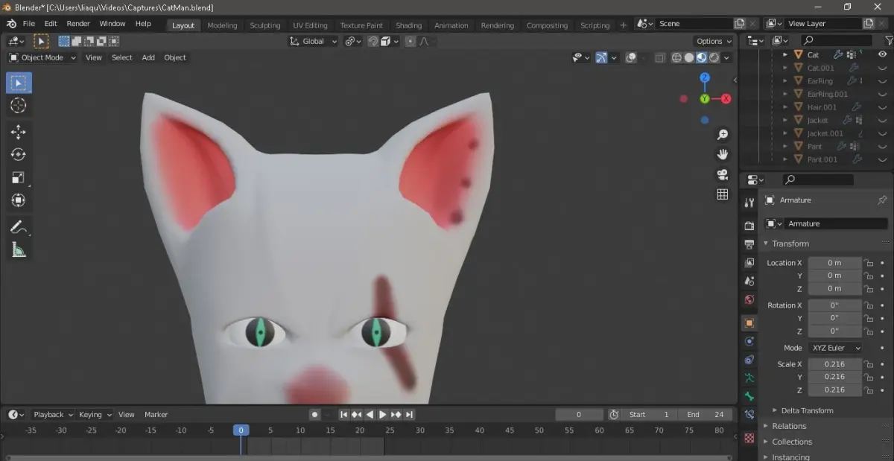The width and height of the screenshot is (894, 461).
Task: Click the X axis on navigation gizmo
Action: tap(726, 98)
